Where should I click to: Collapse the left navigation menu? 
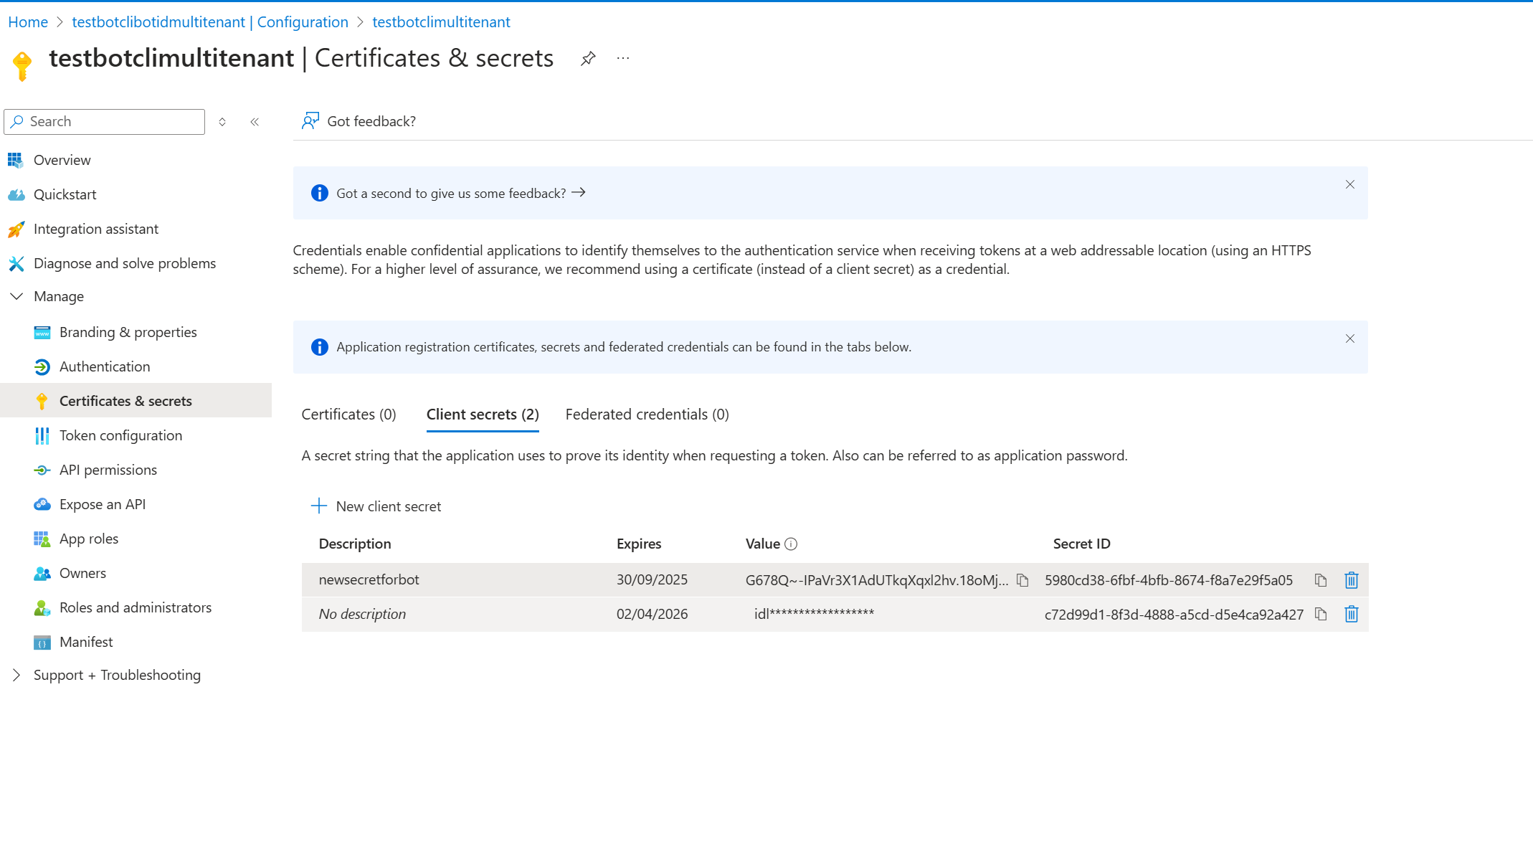coord(255,122)
